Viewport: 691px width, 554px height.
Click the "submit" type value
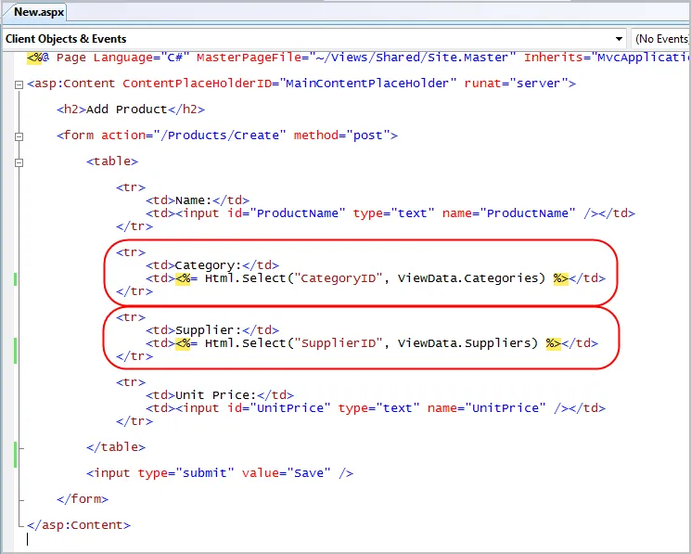tap(205, 473)
